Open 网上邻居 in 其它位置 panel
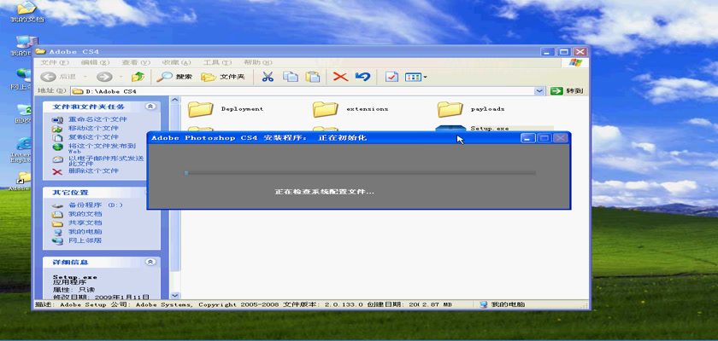Screen dimensions: 718x341 85,240
